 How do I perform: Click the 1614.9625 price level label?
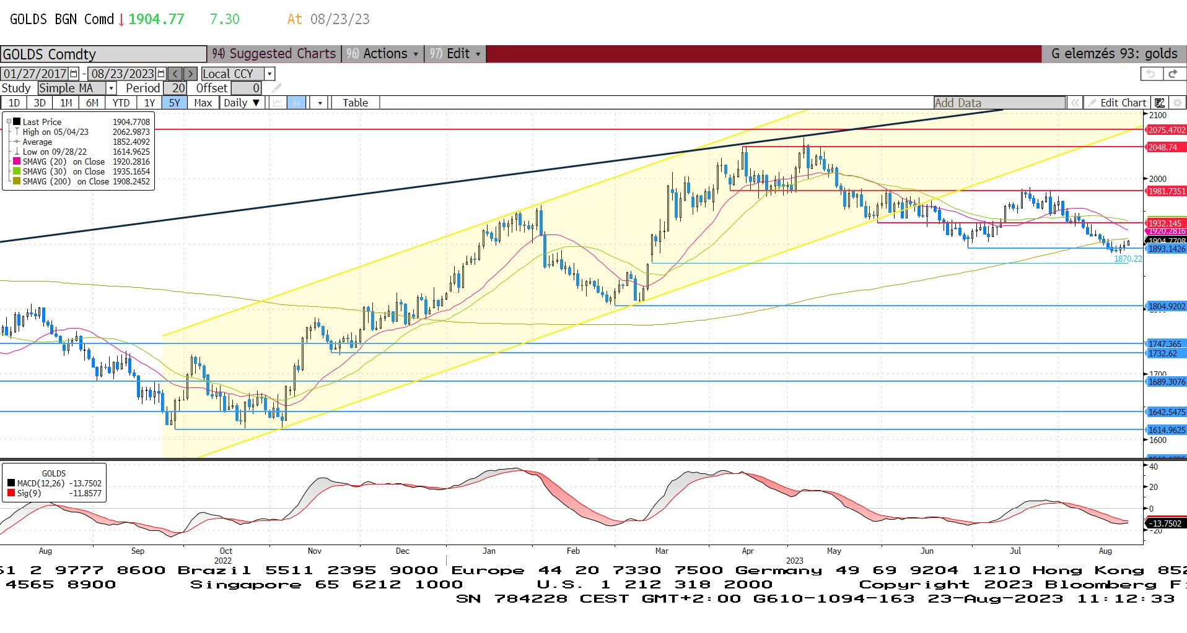point(1167,430)
